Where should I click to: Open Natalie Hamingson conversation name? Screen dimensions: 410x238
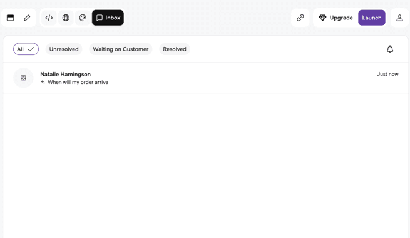[x=65, y=75]
